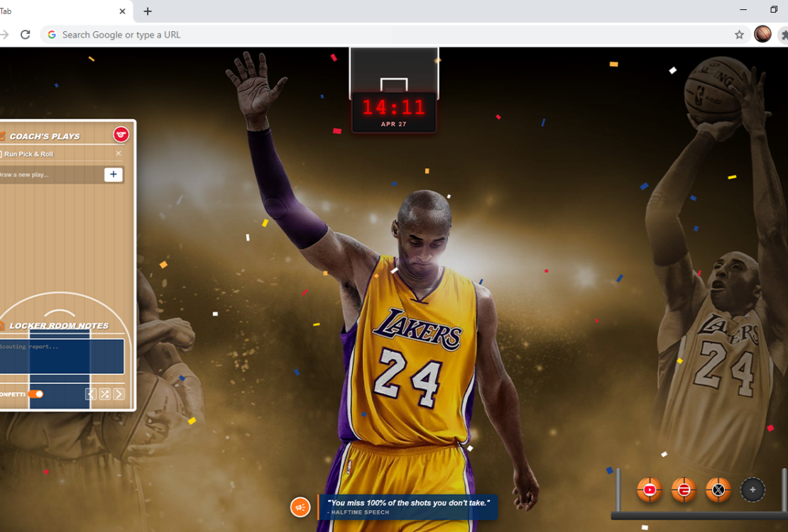The height and width of the screenshot is (532, 788).
Task: Click the red whistle icon in Coach's Plays
Action: pyautogui.click(x=121, y=135)
